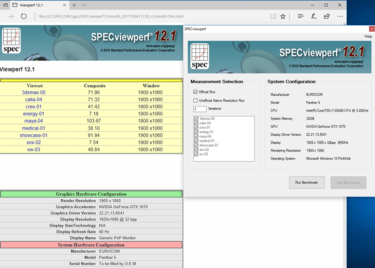Image resolution: width=375 pixels, height=268 pixels.
Task: Uncheck the 3dsmax-05 viewset checkbox
Action: pyautogui.click(x=197, y=119)
